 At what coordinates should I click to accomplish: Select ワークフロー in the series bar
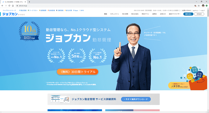click(33, 10)
